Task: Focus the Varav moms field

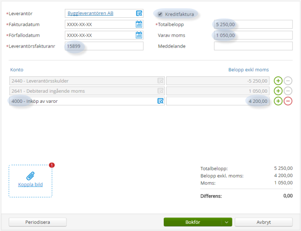Action: point(253,35)
